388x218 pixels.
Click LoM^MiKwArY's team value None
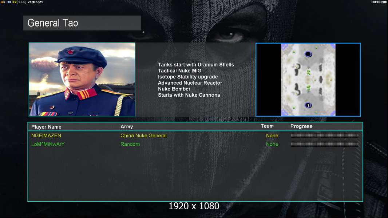(x=272, y=144)
